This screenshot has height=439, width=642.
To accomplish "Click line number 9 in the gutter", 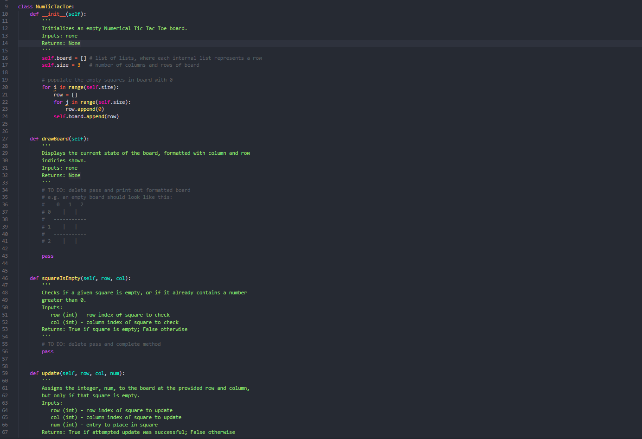I will [5, 6].
